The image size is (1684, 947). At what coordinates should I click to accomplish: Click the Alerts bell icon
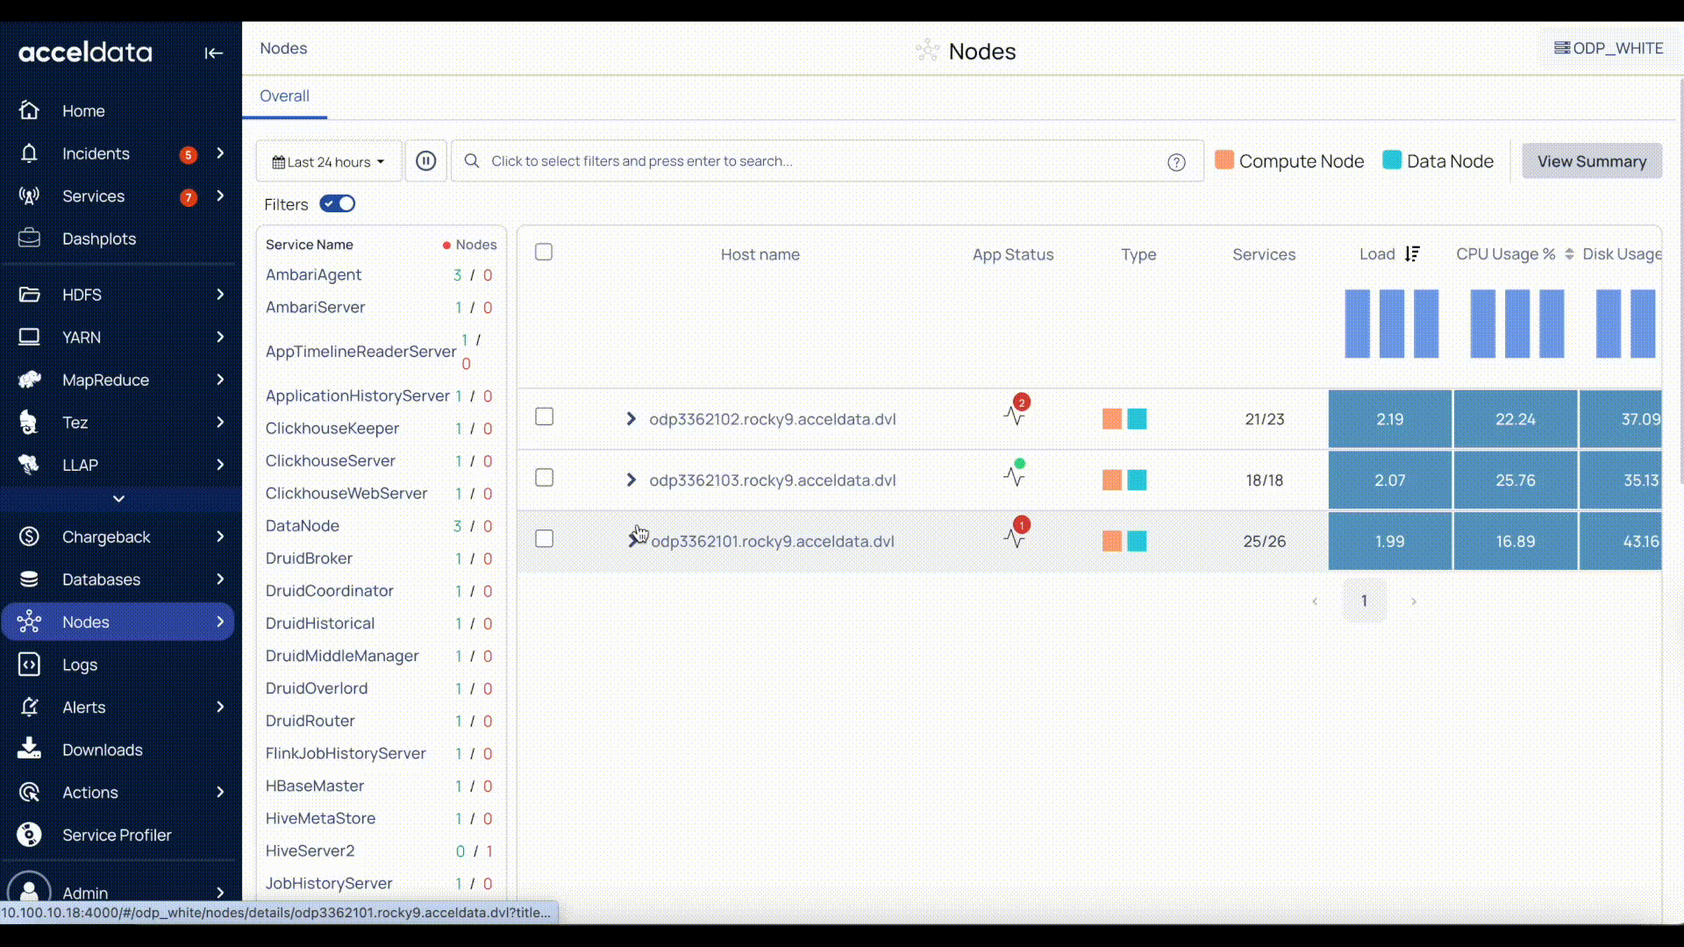pos(29,707)
